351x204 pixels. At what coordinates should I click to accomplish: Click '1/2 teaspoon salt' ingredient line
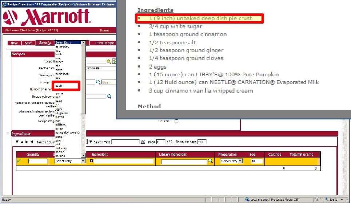tap(172, 42)
